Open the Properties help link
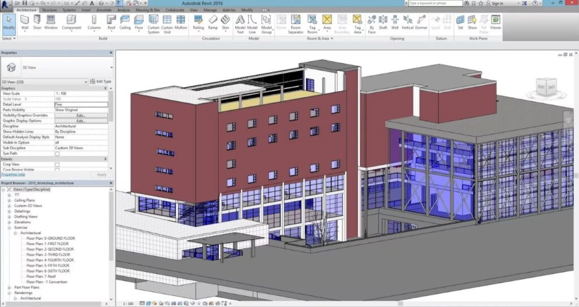 pos(13,174)
